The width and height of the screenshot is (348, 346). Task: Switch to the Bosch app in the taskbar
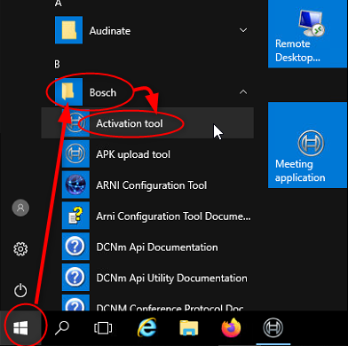coord(273,327)
